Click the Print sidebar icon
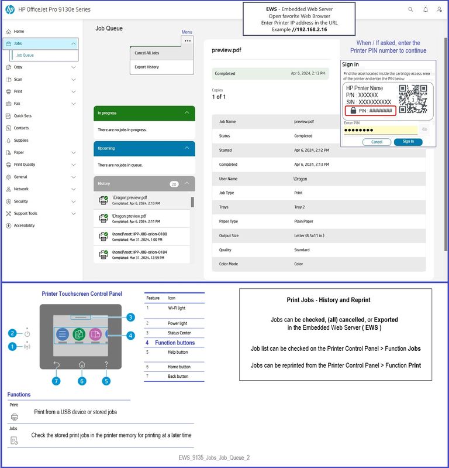 (9, 91)
